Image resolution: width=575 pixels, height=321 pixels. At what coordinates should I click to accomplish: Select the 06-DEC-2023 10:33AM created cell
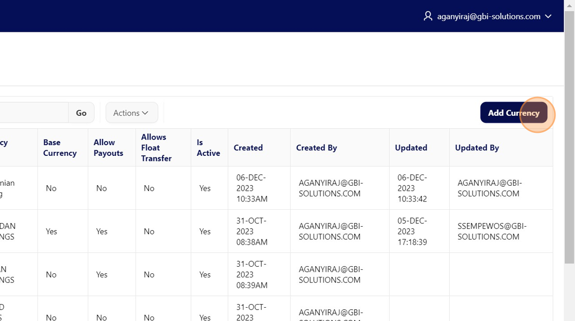tap(252, 188)
